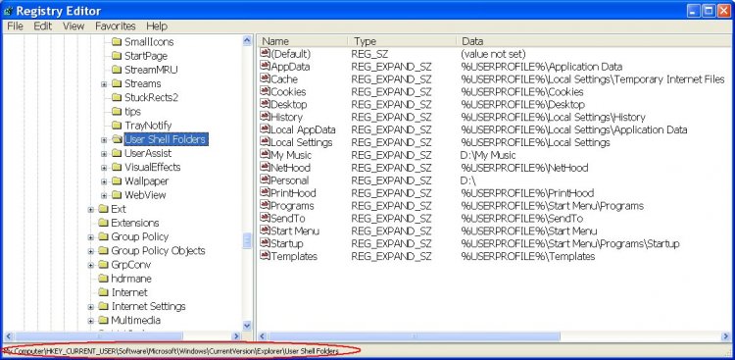Click the Templates value icon
This screenshot has height=360, width=735.
point(266,256)
